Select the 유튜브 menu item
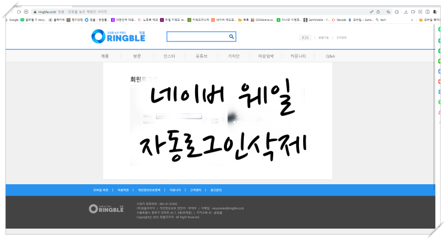Viewport: 446px width, 240px height. coord(201,56)
